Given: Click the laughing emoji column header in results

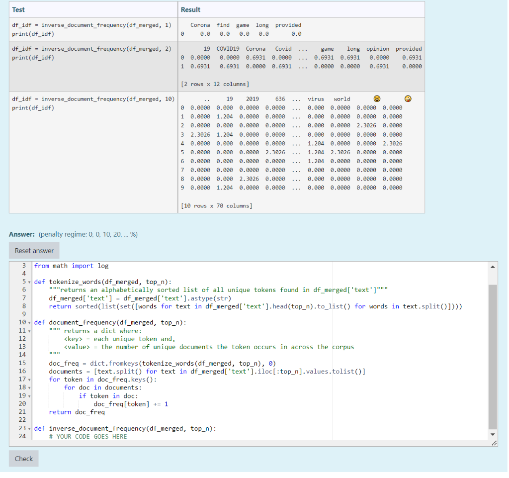Looking at the screenshot, I should point(377,98).
